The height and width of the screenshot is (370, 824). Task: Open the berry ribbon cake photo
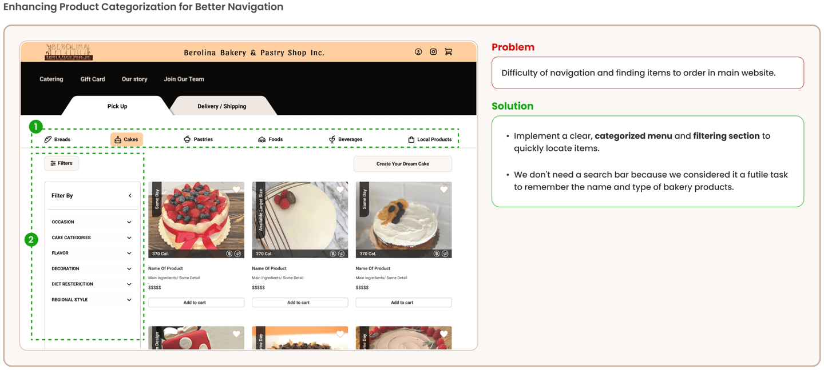click(196, 220)
